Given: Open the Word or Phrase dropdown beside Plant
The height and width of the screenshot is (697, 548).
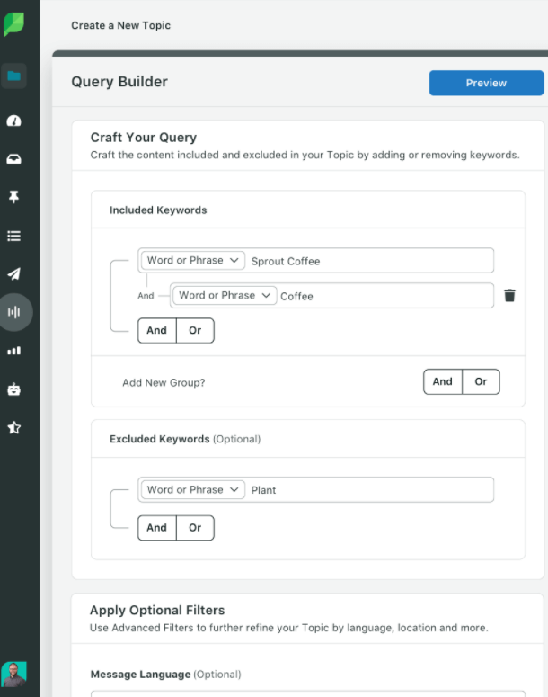Looking at the screenshot, I should [193, 490].
